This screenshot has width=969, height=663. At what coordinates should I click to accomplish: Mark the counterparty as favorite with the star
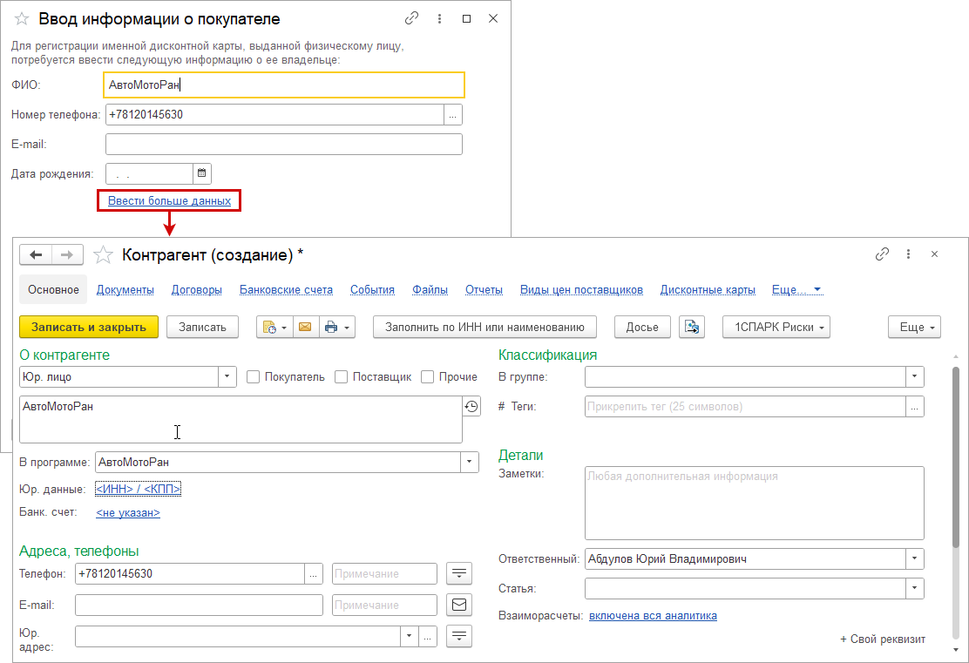tap(104, 254)
